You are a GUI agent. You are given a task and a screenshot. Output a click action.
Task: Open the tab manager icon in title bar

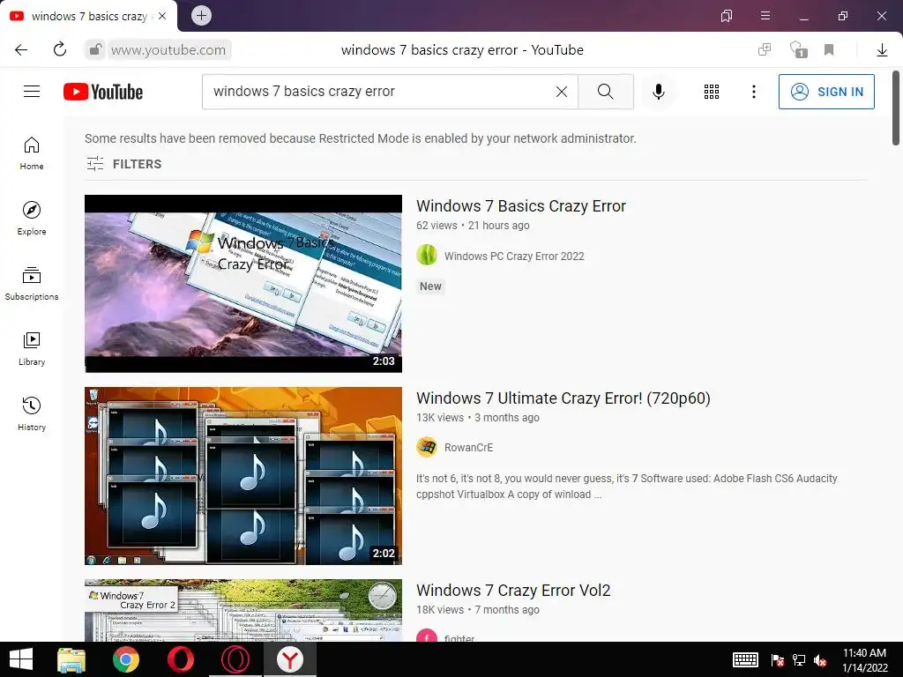(727, 16)
